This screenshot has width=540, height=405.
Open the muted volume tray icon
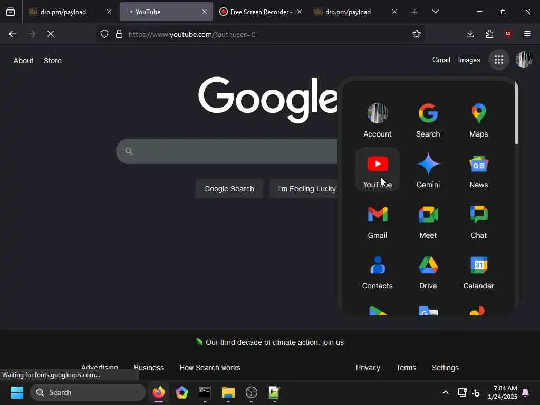(x=476, y=392)
